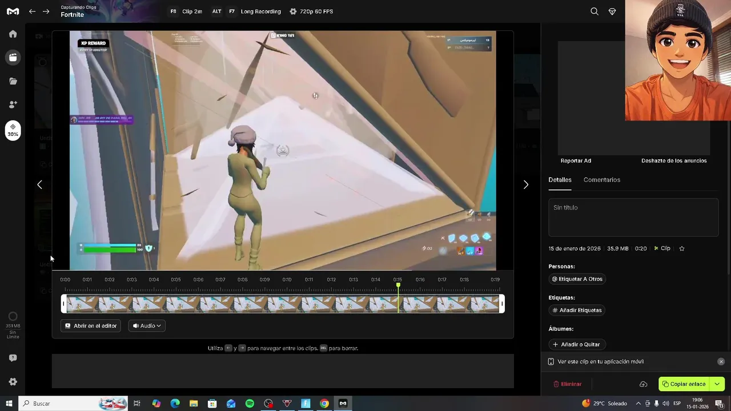731x411 pixels.
Task: Open the help chat sidebar icon
Action: (x=13, y=358)
